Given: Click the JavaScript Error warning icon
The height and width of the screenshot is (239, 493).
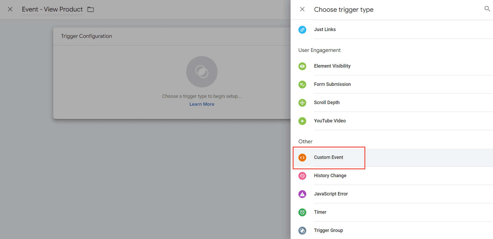Looking at the screenshot, I should [x=302, y=194].
